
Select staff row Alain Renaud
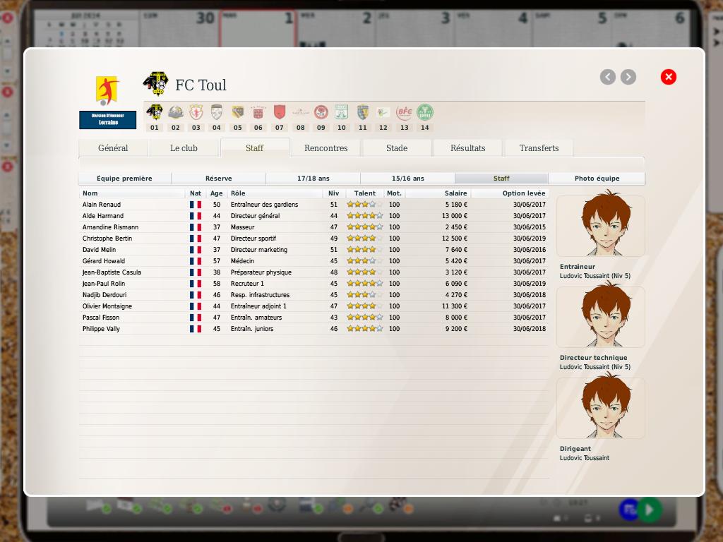(313, 204)
